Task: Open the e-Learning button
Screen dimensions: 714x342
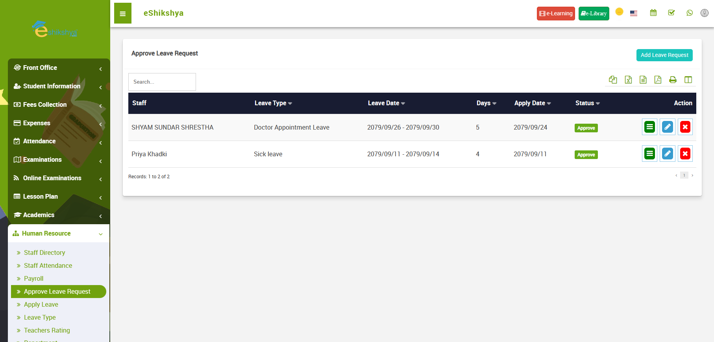Action: (555, 13)
